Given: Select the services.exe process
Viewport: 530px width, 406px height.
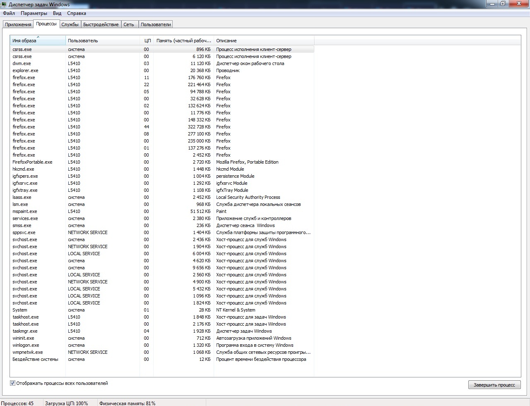Looking at the screenshot, I should (162, 218).
